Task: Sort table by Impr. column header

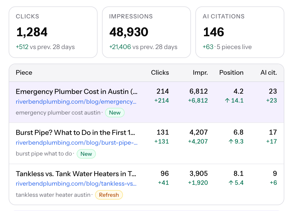Action: tap(200, 72)
